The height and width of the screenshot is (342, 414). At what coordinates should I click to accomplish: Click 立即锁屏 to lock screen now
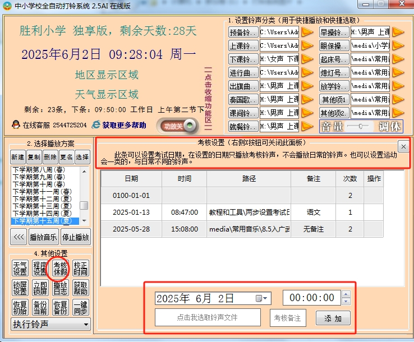tap(40, 288)
